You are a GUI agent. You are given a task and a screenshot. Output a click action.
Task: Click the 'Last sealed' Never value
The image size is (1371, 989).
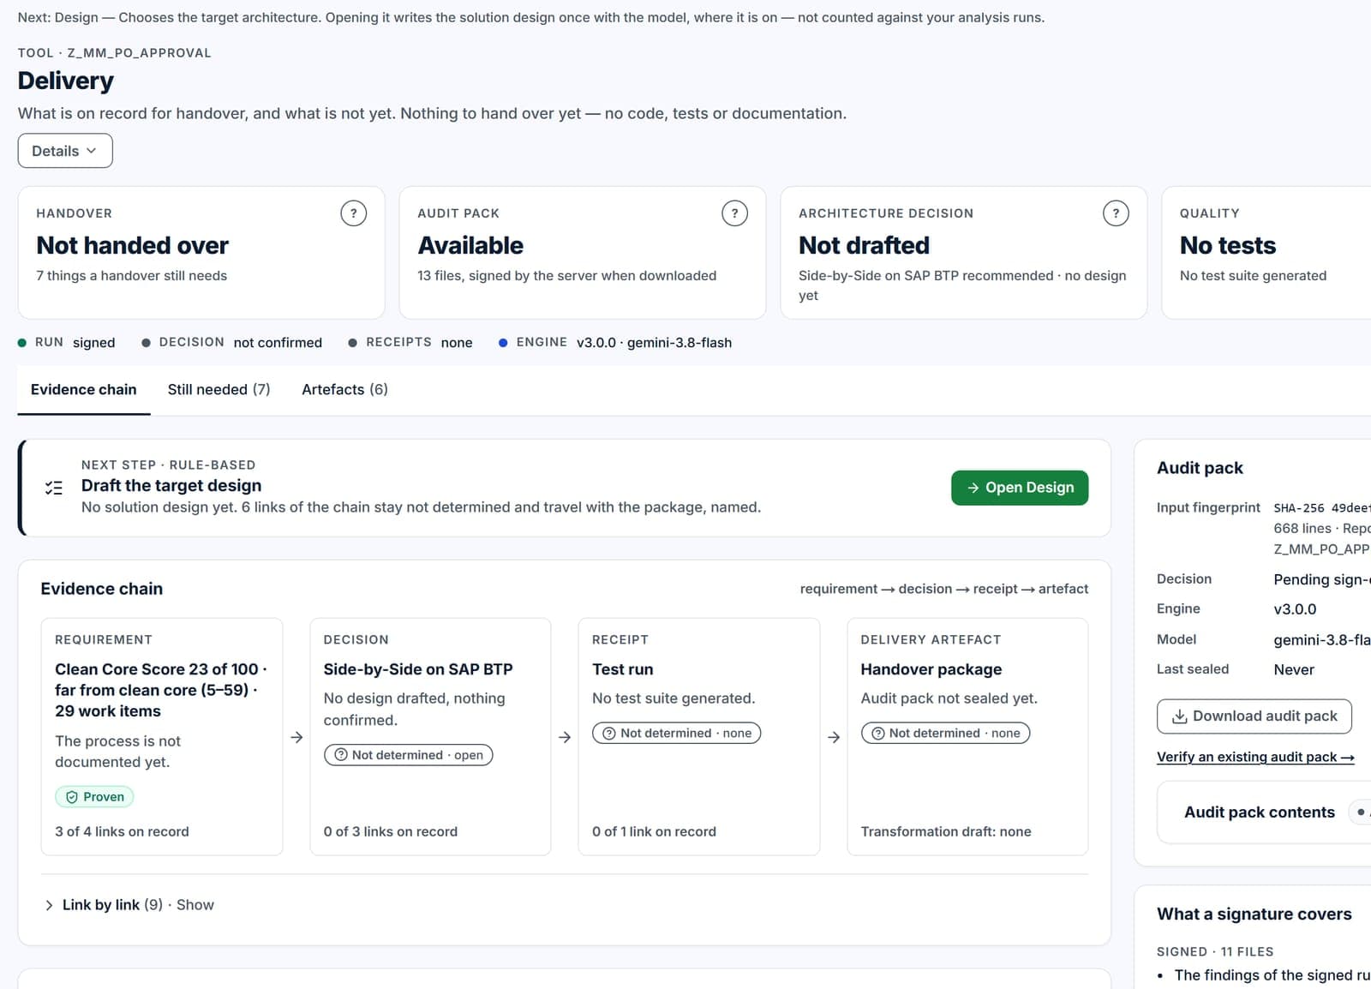[x=1294, y=670]
